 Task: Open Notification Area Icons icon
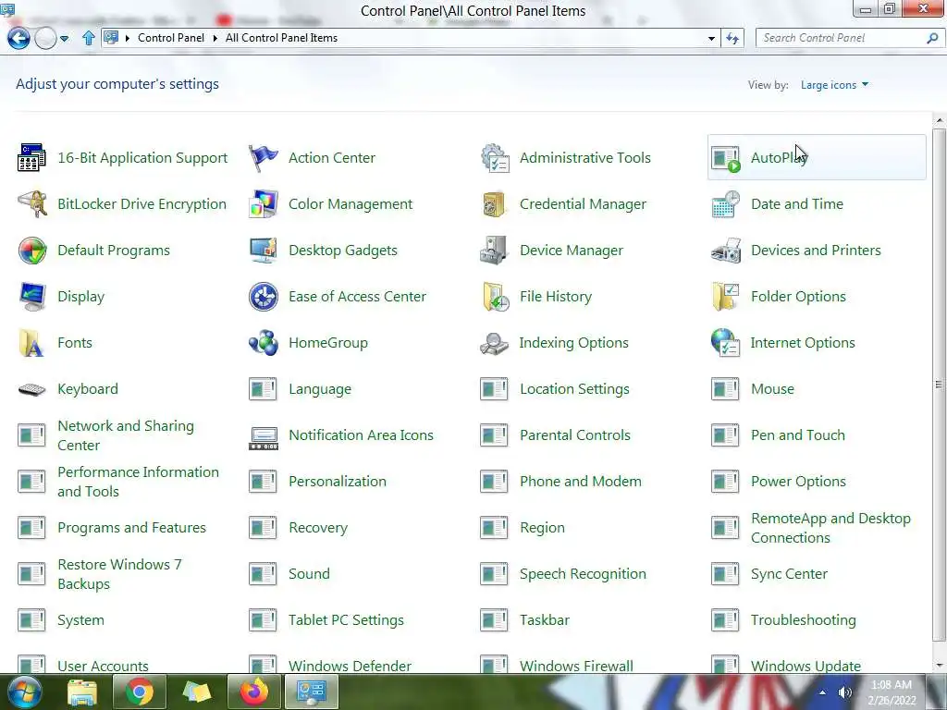[264, 437]
